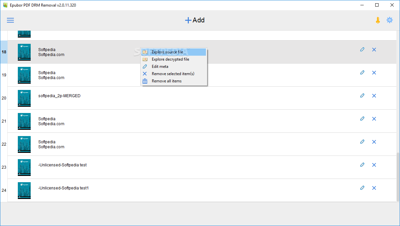Click row number 23
This screenshot has height=226, width=400.
(x=4, y=167)
